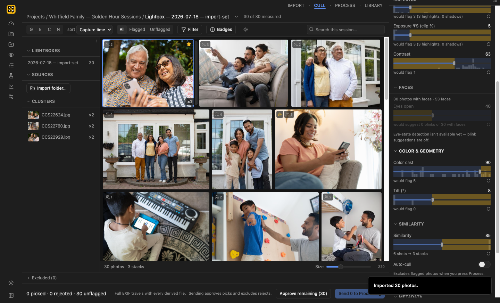Screen dimensions: 500x303
Task: Click the magnifier icon in search field
Action: (x=311, y=30)
